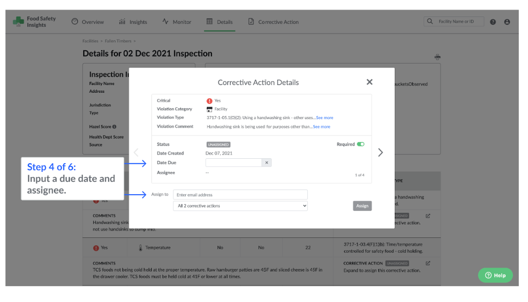Expand Violation Type with See more link
The width and height of the screenshot is (528, 302).
coord(324,117)
